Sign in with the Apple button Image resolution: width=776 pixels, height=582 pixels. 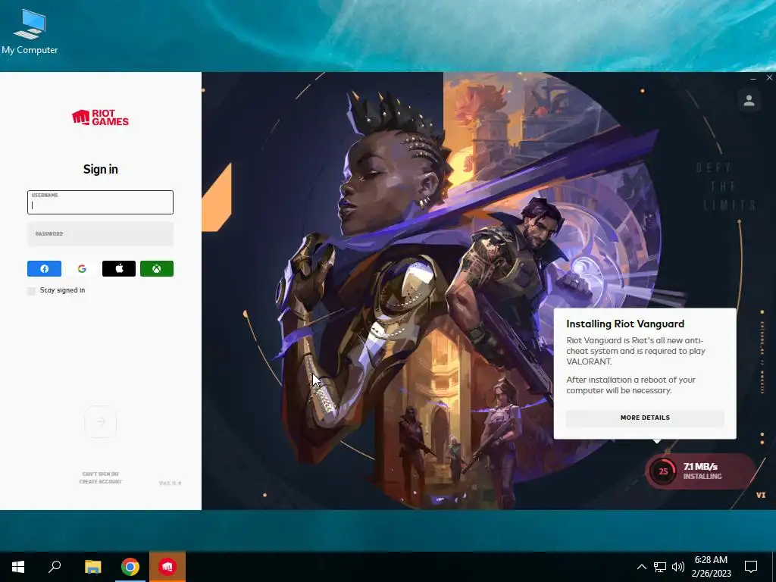pyautogui.click(x=119, y=269)
